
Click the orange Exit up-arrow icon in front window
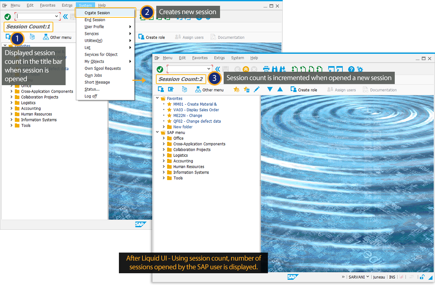pos(246,69)
